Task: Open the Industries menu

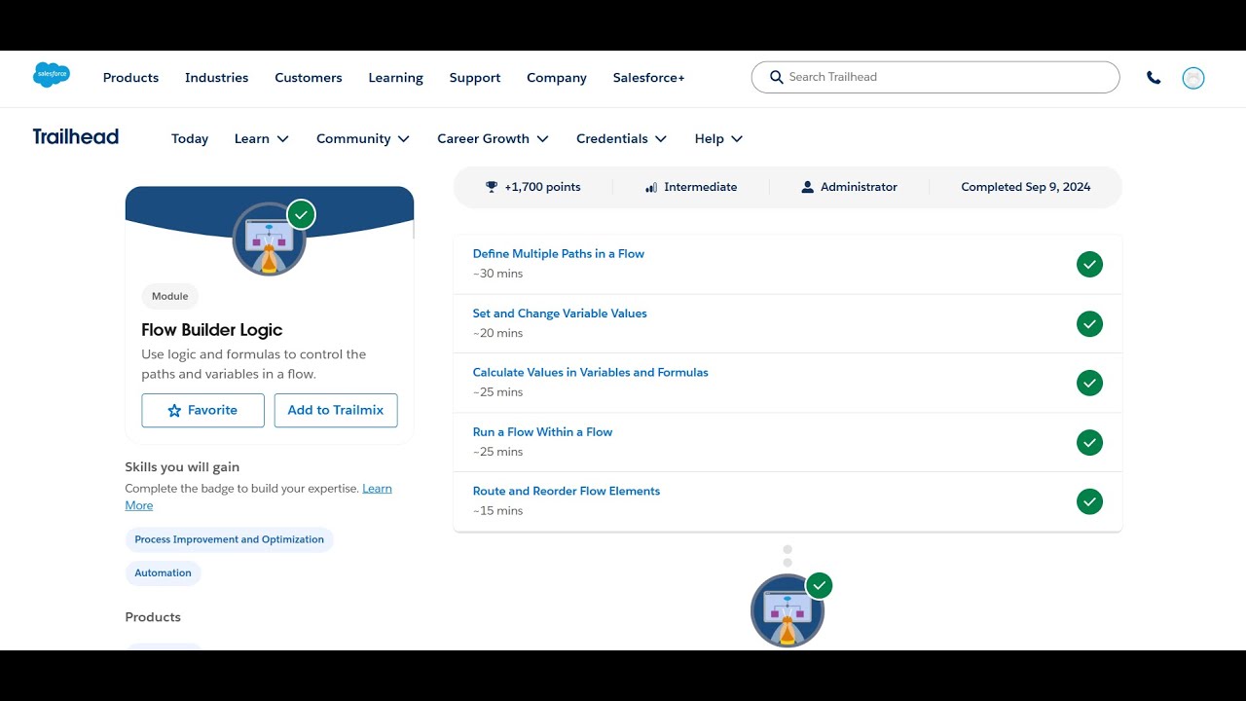Action: 216,78
